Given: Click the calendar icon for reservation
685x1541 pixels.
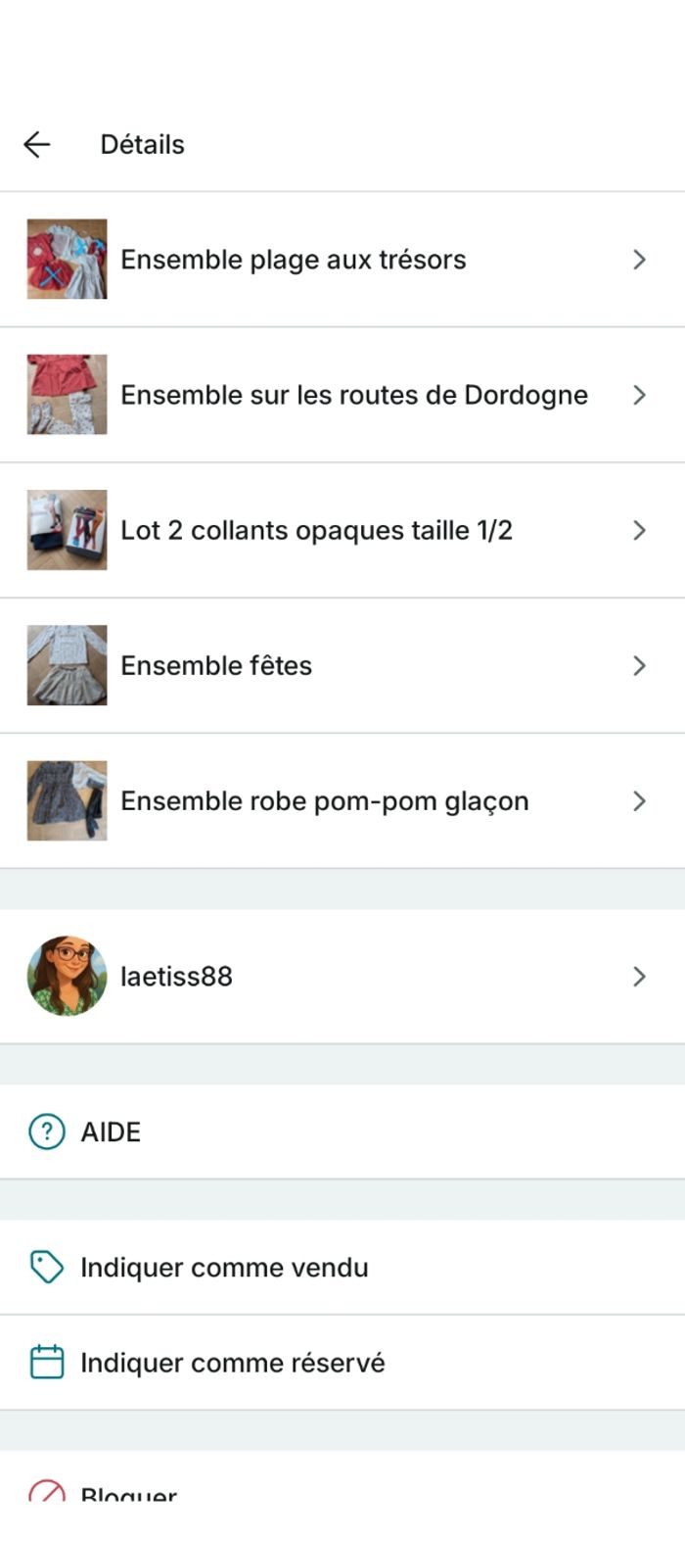Looking at the screenshot, I should [46, 1363].
